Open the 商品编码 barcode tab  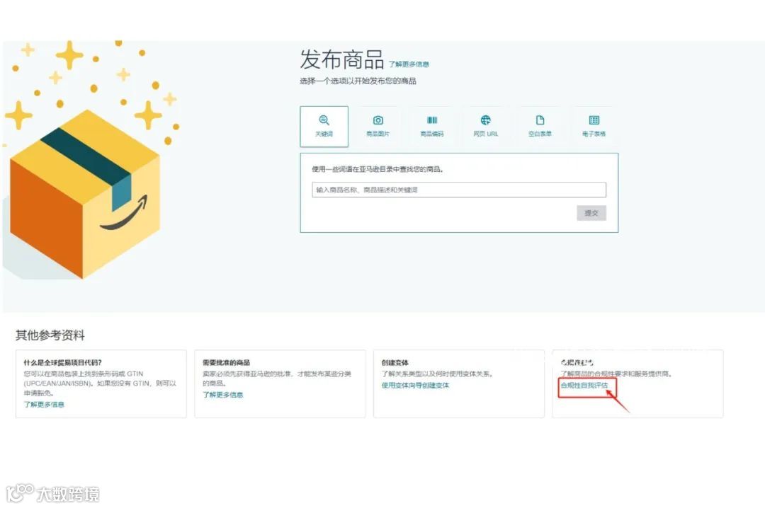click(432, 126)
